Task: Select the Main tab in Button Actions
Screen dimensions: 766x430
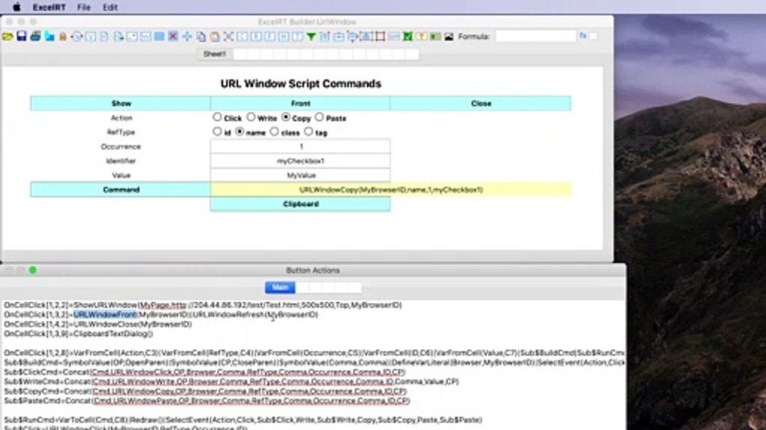Action: 280,287
